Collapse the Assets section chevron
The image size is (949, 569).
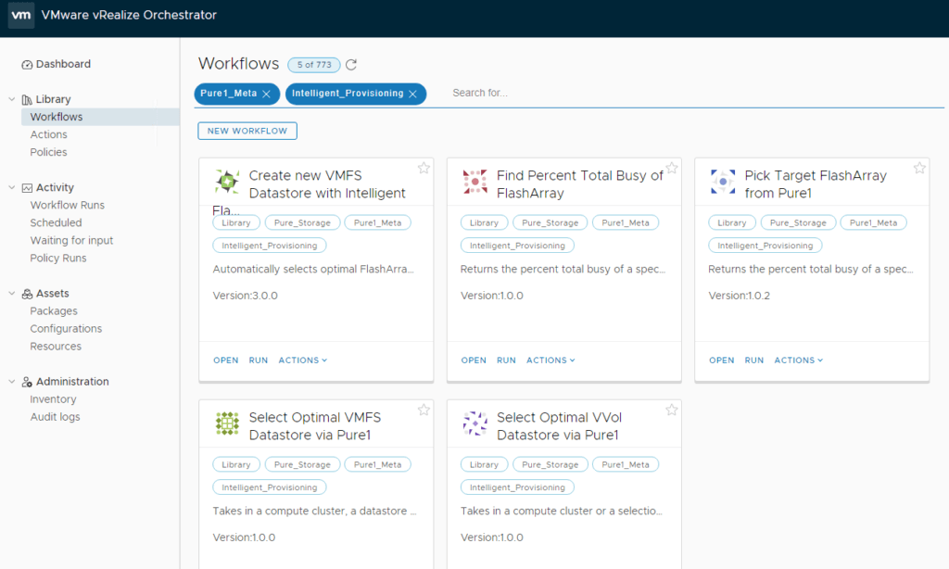pos(11,294)
